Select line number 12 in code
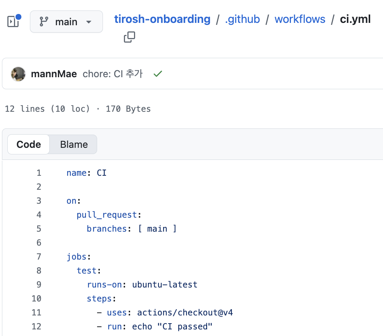The width and height of the screenshot is (383, 336). tap(37, 326)
